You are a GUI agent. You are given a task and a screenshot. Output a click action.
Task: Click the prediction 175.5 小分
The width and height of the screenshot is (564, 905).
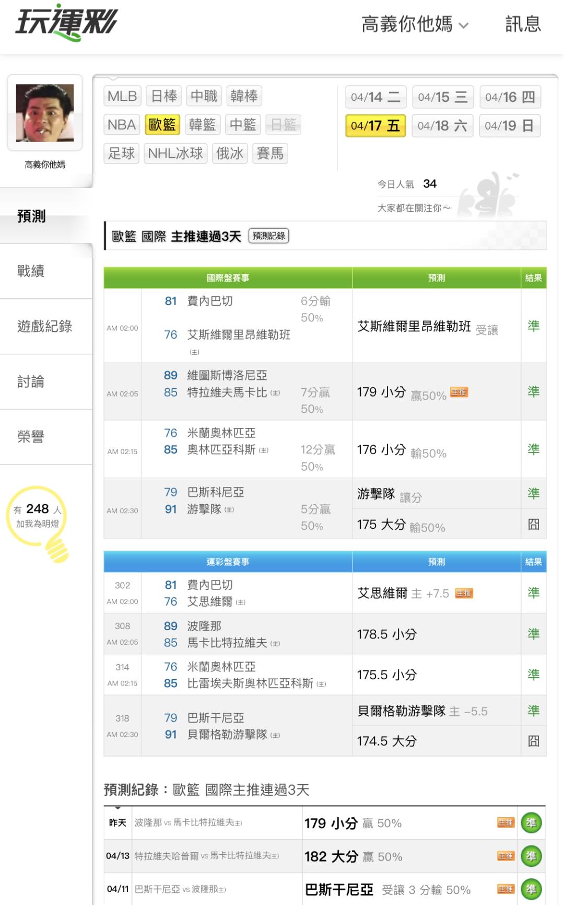coord(387,675)
